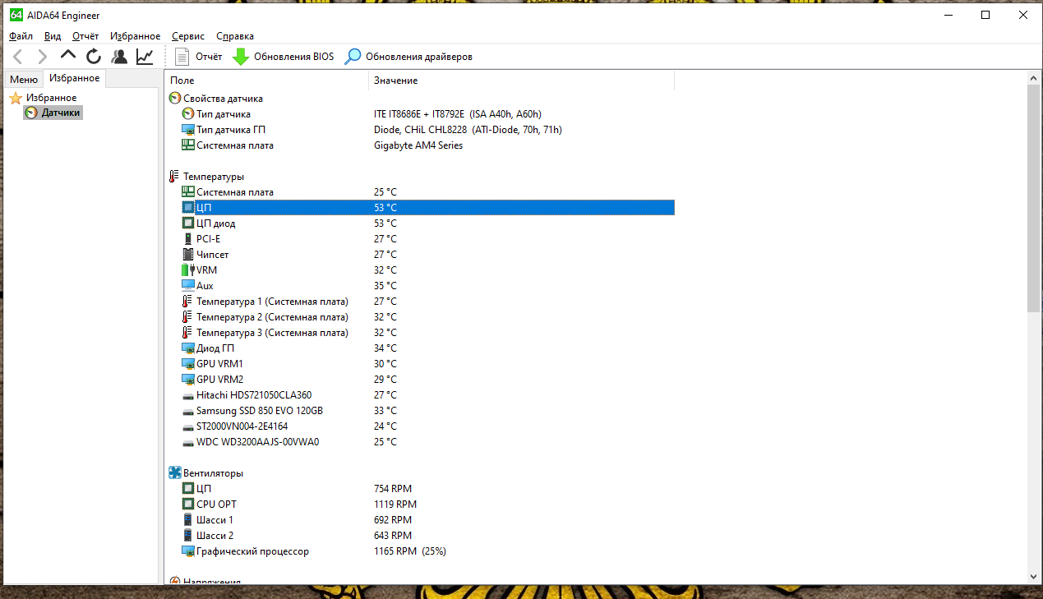Screen dimensions: 1043x599
Task: Click the Шасси 1 fan row icon
Action: tap(188, 520)
